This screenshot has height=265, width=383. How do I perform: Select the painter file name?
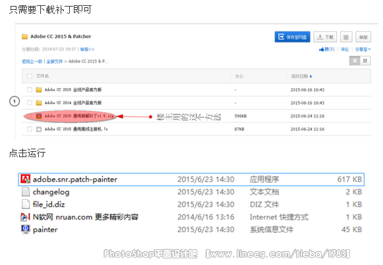click(x=45, y=229)
